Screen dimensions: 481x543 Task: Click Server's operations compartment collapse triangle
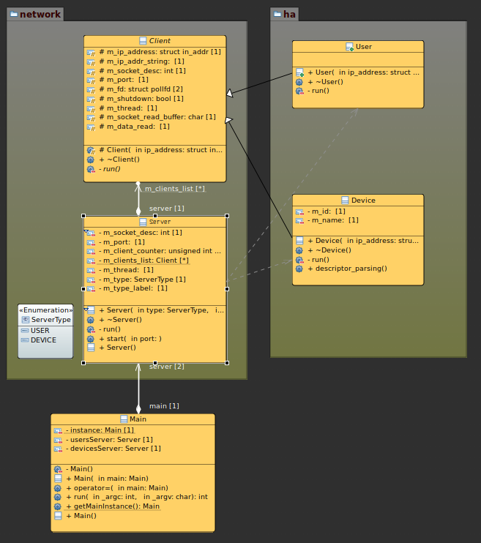click(x=86, y=309)
